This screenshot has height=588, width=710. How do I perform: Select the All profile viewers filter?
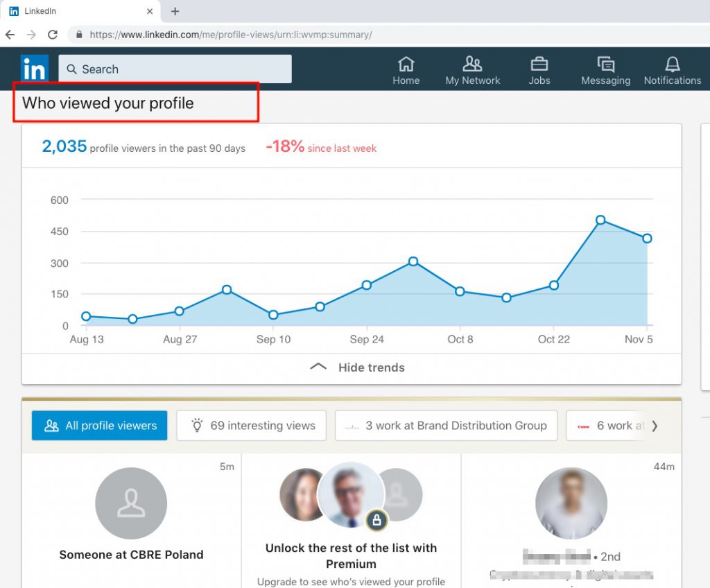pos(100,425)
